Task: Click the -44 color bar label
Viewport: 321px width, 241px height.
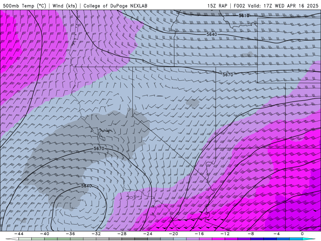Action: point(19,234)
